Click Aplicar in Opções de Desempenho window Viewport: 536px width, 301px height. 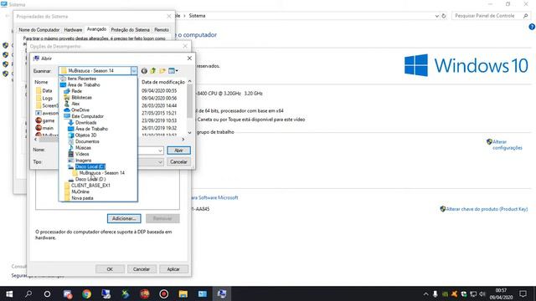(173, 269)
